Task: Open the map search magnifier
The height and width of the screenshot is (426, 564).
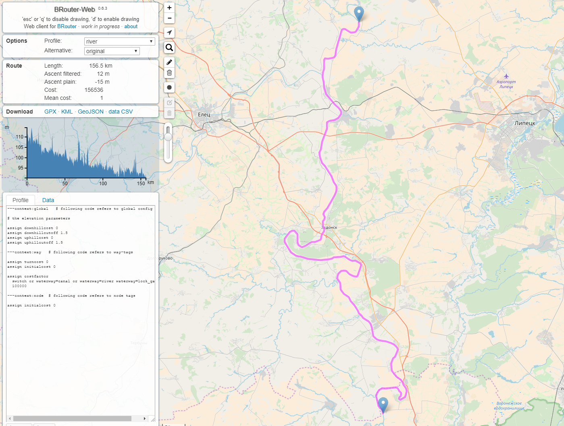Action: (169, 48)
